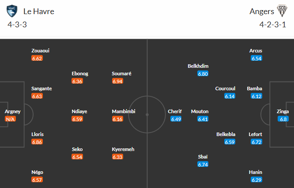Click Mambimbi's 6.16 rating badge
This screenshot has height=188, width=294.
(117, 119)
